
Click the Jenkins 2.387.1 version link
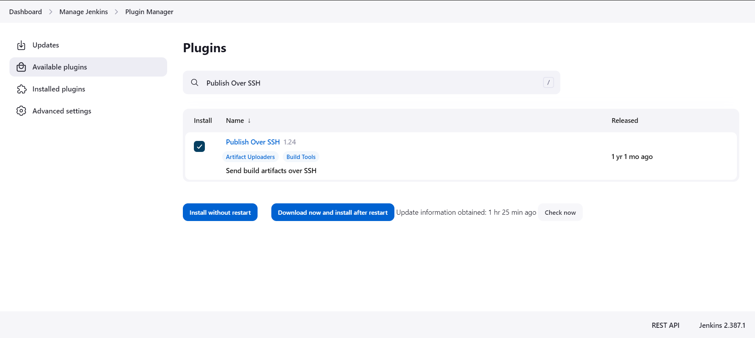(x=722, y=325)
